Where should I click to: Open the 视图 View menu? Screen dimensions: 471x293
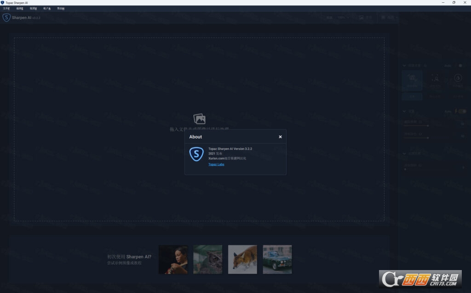click(33, 8)
